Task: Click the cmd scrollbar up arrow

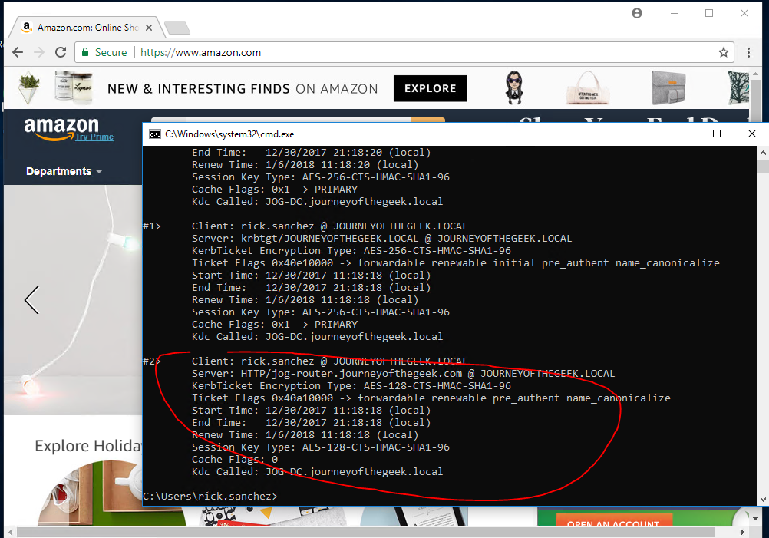Action: pyautogui.click(x=763, y=153)
